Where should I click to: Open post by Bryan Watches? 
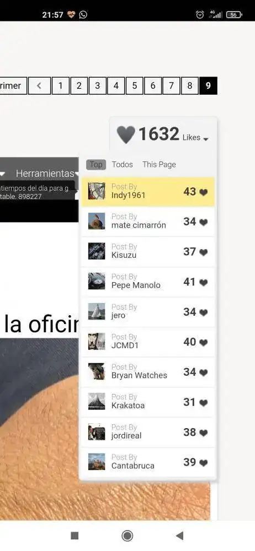pos(147,372)
